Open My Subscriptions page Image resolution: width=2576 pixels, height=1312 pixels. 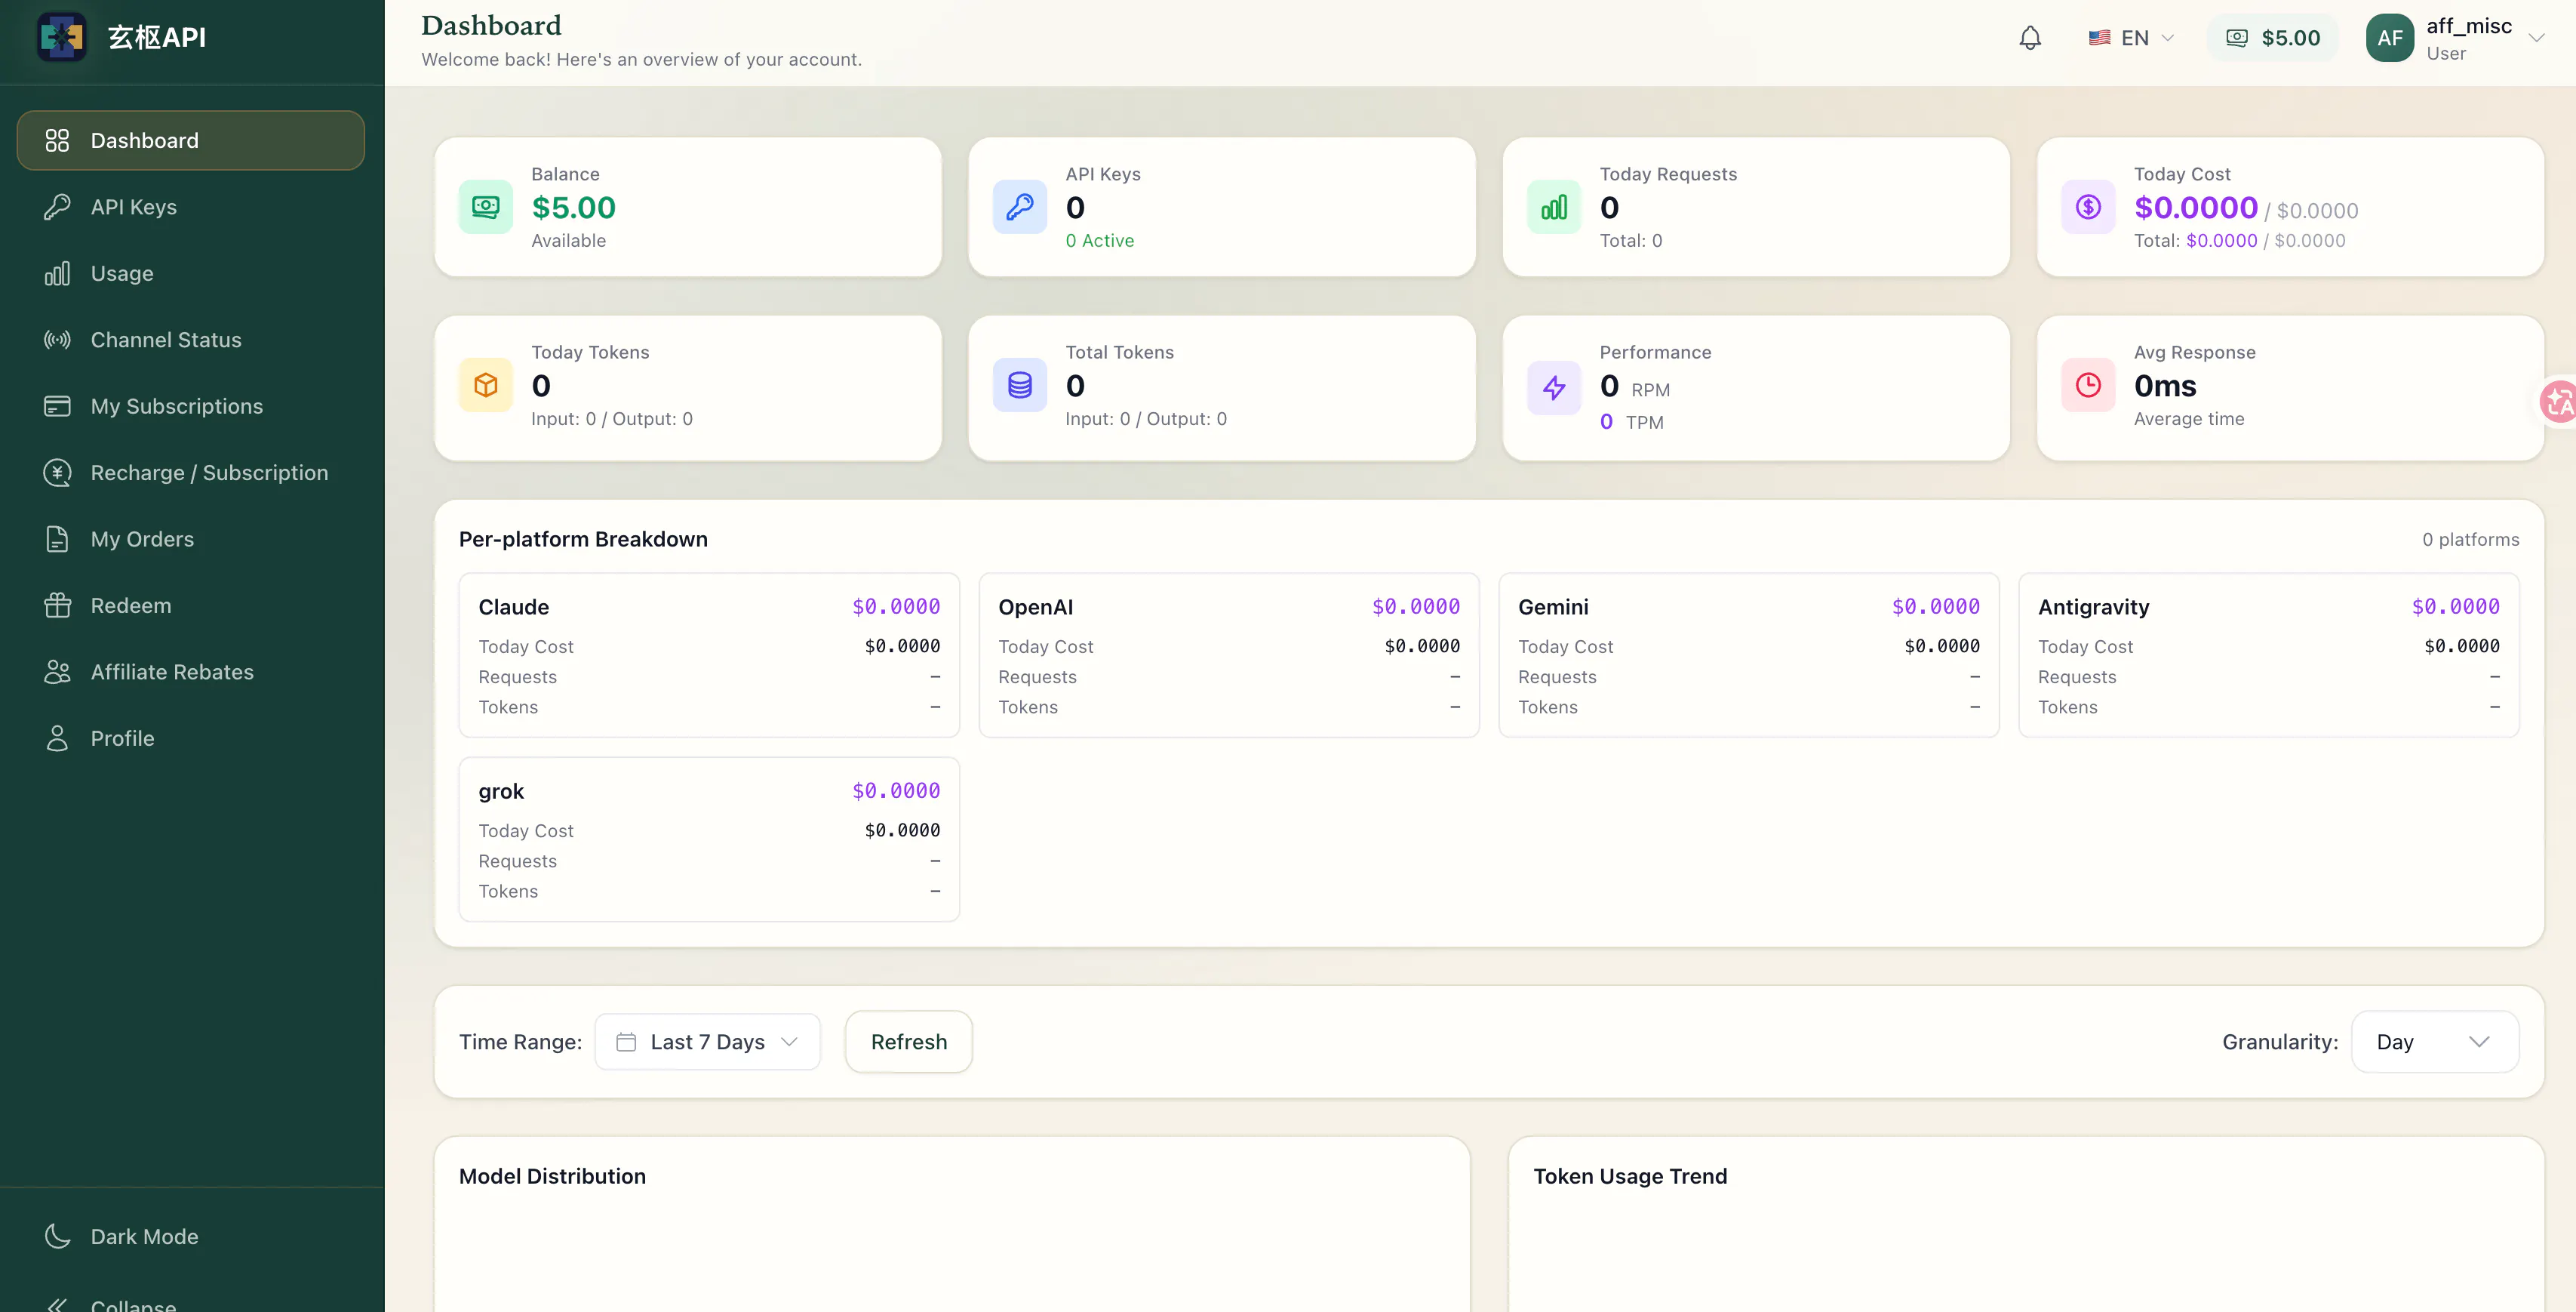tap(191, 406)
